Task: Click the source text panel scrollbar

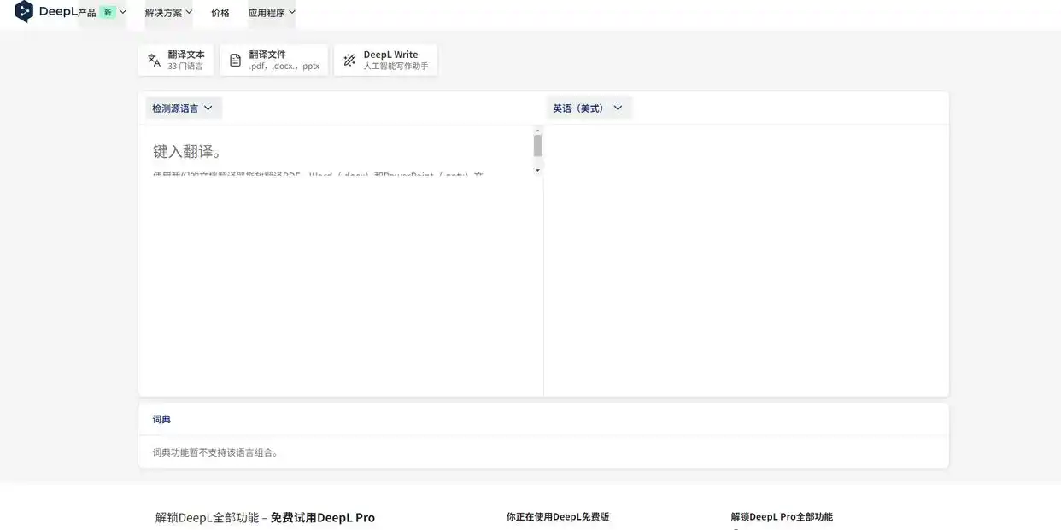Action: click(537, 143)
